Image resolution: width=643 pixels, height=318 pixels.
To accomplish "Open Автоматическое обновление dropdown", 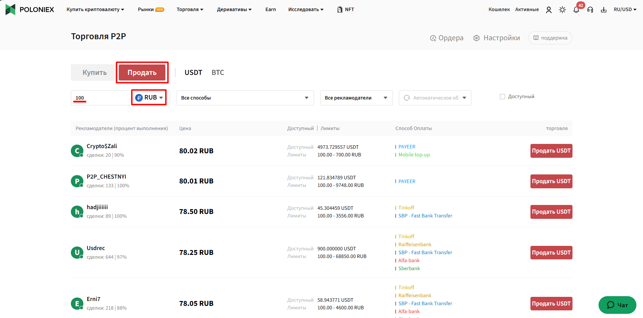I will [435, 98].
